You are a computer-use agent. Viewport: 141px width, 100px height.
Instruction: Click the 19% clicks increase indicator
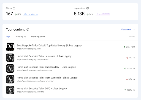tap(18, 14)
